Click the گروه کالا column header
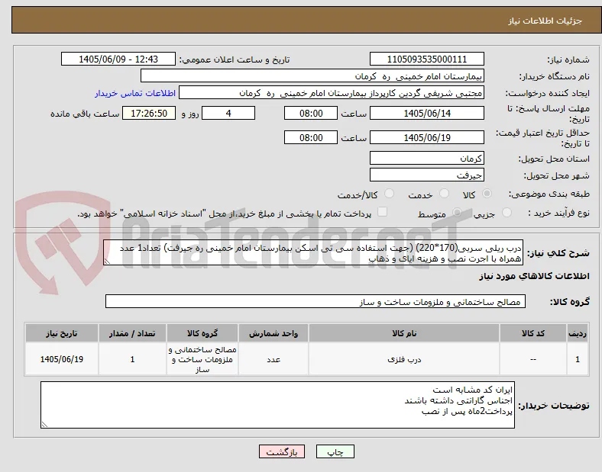This screenshot has width=602, height=472. [x=202, y=333]
